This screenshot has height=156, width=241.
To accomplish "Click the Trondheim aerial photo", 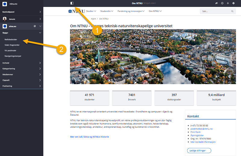I will pyautogui.click(x=153, y=57).
